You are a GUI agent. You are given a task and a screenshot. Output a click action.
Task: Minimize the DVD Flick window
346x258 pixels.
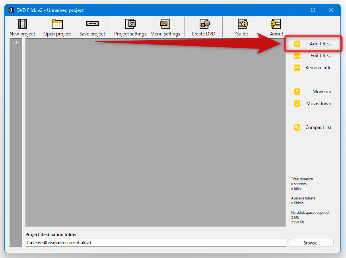(x=295, y=10)
